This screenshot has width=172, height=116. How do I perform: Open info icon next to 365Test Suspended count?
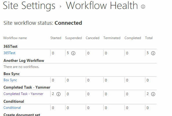click(x=73, y=53)
